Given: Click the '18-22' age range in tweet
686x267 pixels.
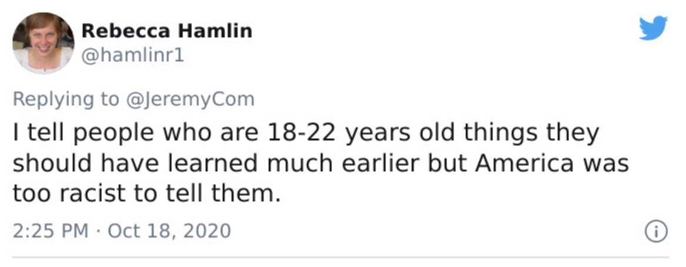Looking at the screenshot, I should (x=300, y=133).
